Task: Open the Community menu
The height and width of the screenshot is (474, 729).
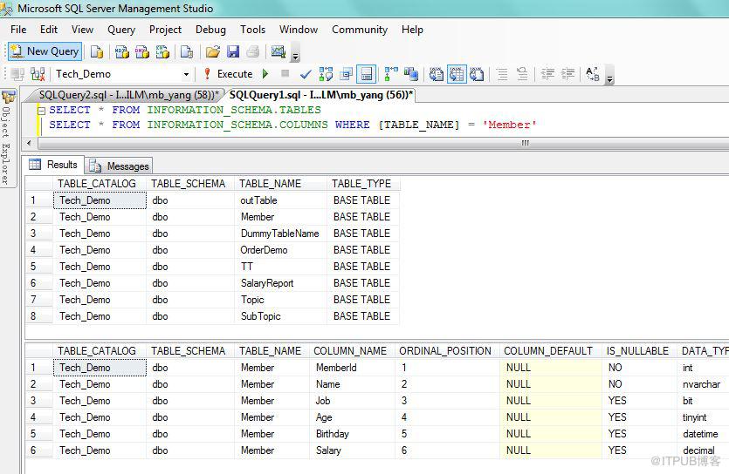Action: coord(360,30)
